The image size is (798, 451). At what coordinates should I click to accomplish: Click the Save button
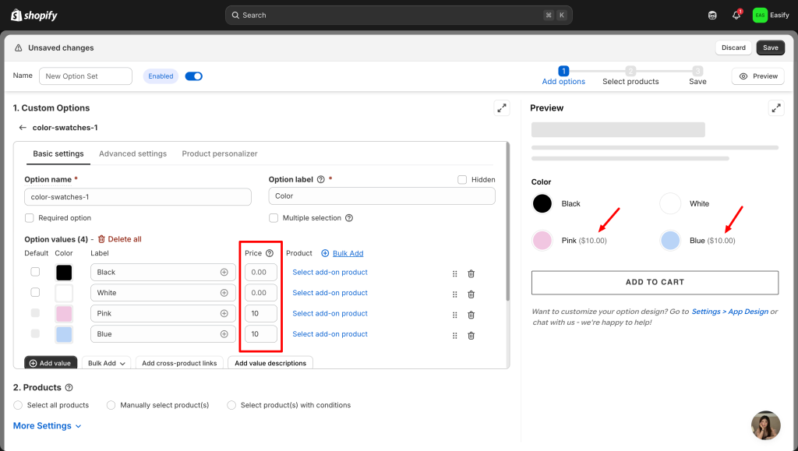770,48
